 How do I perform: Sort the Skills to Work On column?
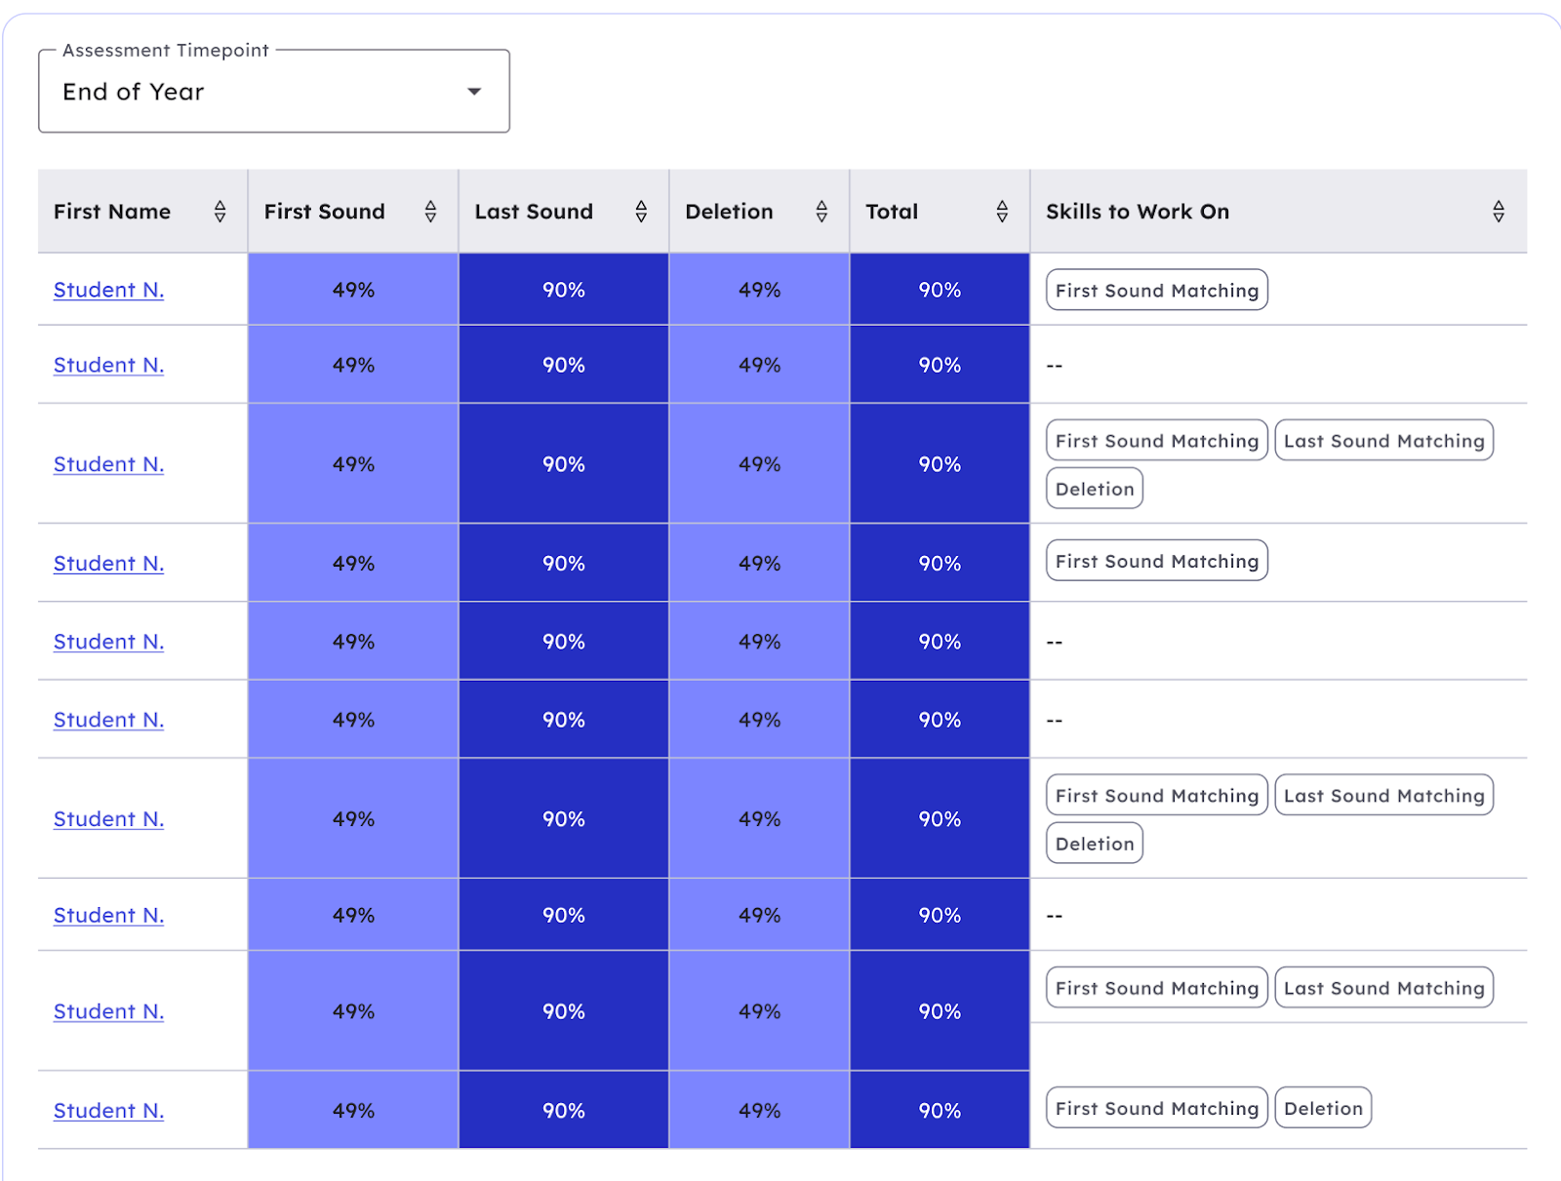point(1499,212)
